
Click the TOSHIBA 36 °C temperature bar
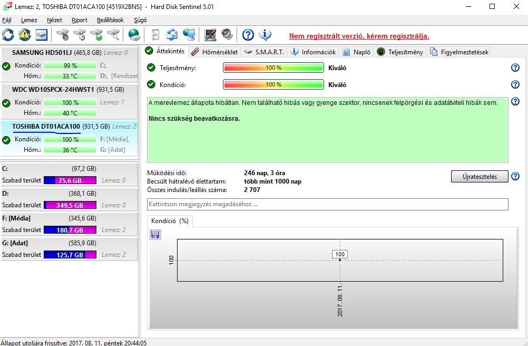70,150
